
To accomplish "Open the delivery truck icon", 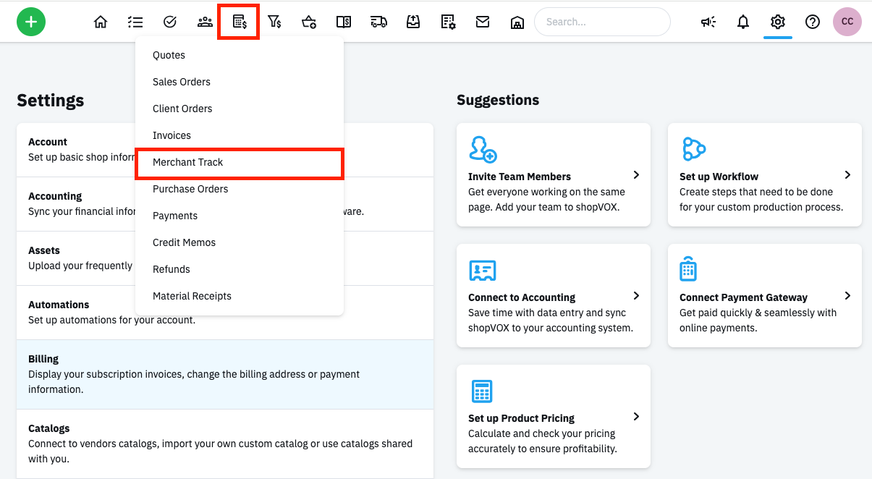I will point(378,22).
